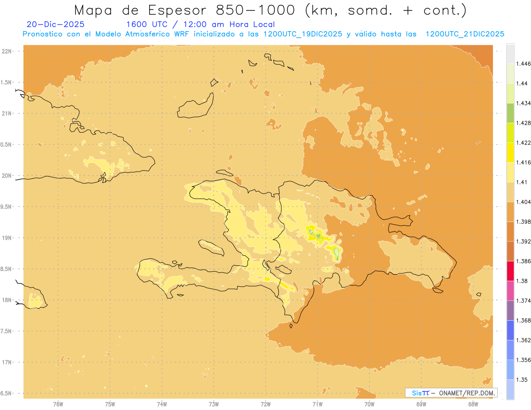The height and width of the screenshot is (410, 531).
Task: Click the palest blue swatch below 1.35
Action: coord(510,390)
